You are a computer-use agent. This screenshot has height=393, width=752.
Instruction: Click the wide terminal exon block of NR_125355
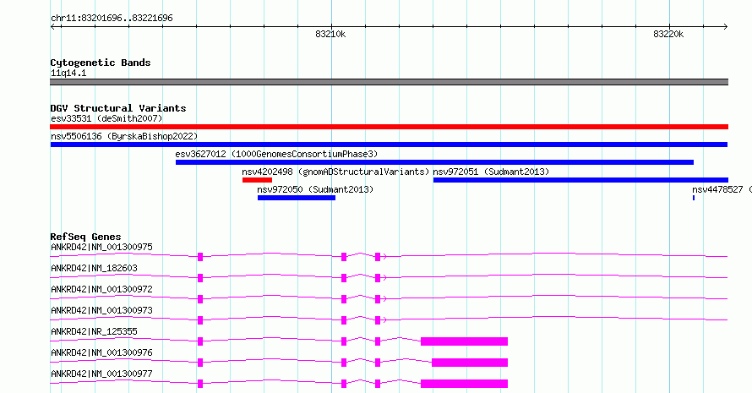464,341
